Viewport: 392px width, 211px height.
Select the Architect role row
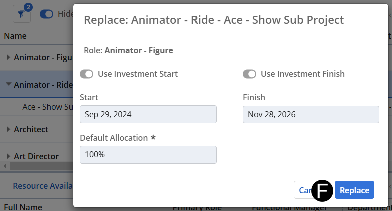pyautogui.click(x=31, y=129)
